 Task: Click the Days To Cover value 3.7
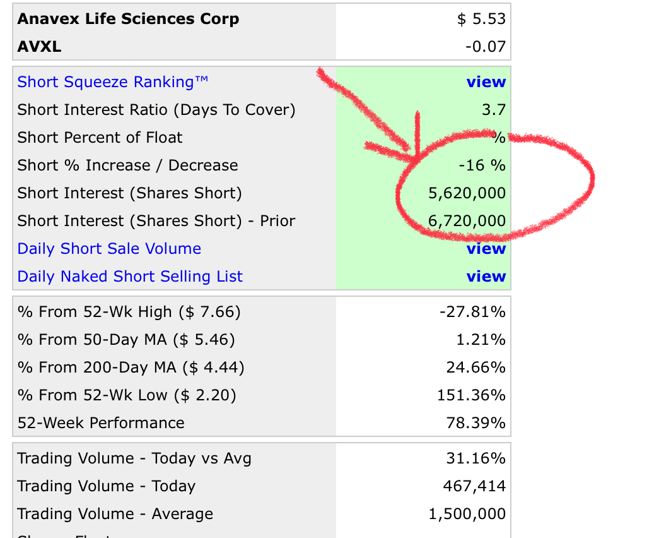493,109
